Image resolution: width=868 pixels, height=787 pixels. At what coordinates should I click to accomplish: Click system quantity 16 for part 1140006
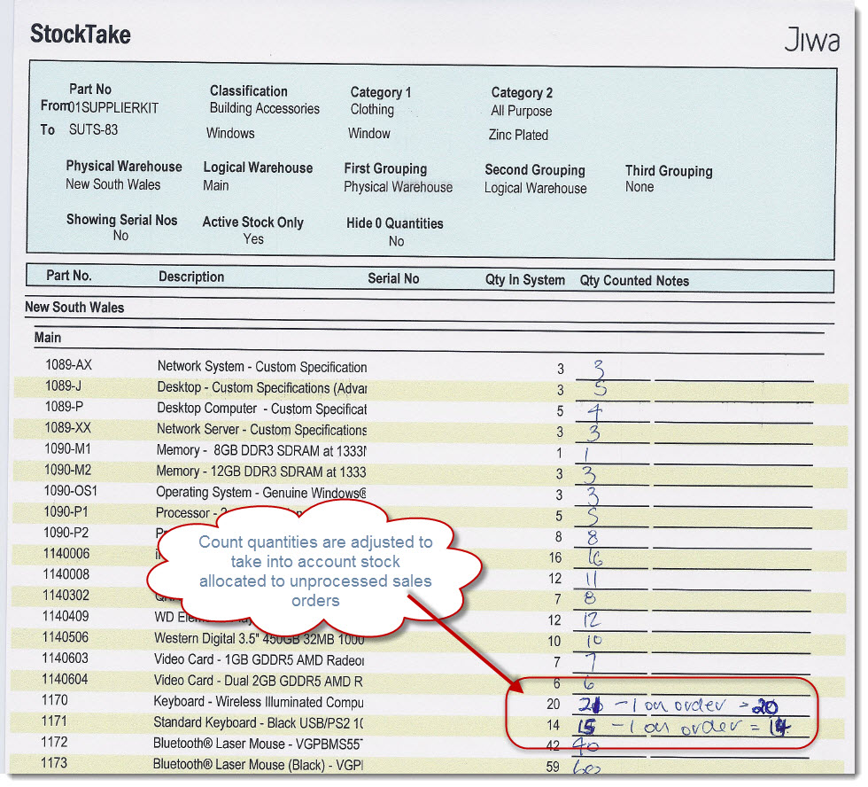[x=555, y=557]
